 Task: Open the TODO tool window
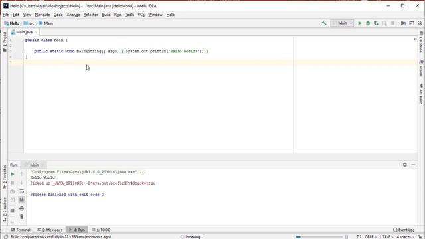(101, 230)
